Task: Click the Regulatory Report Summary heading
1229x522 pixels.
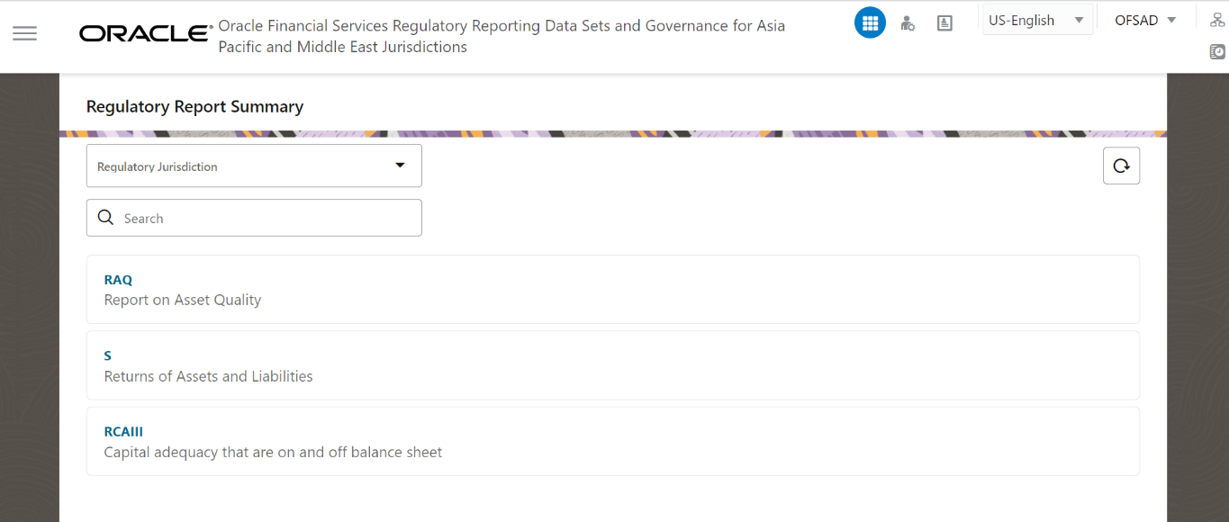Action: click(x=194, y=106)
